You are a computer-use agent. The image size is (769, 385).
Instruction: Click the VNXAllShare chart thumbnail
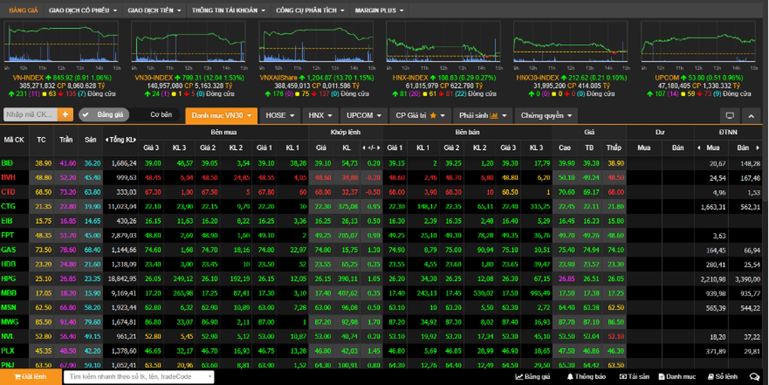click(x=316, y=42)
